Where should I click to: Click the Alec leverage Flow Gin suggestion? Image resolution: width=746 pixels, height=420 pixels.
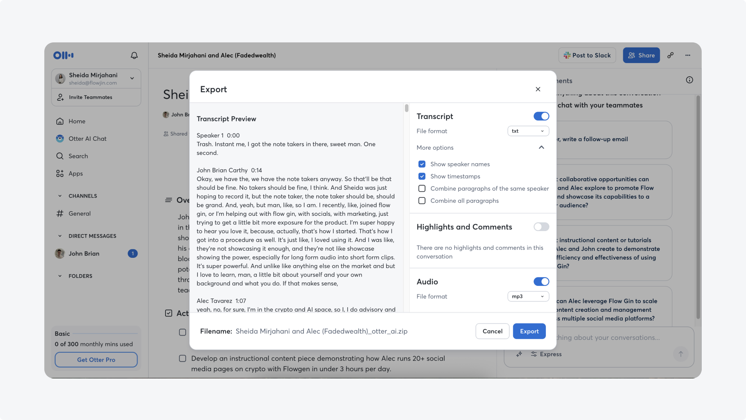[x=614, y=307]
